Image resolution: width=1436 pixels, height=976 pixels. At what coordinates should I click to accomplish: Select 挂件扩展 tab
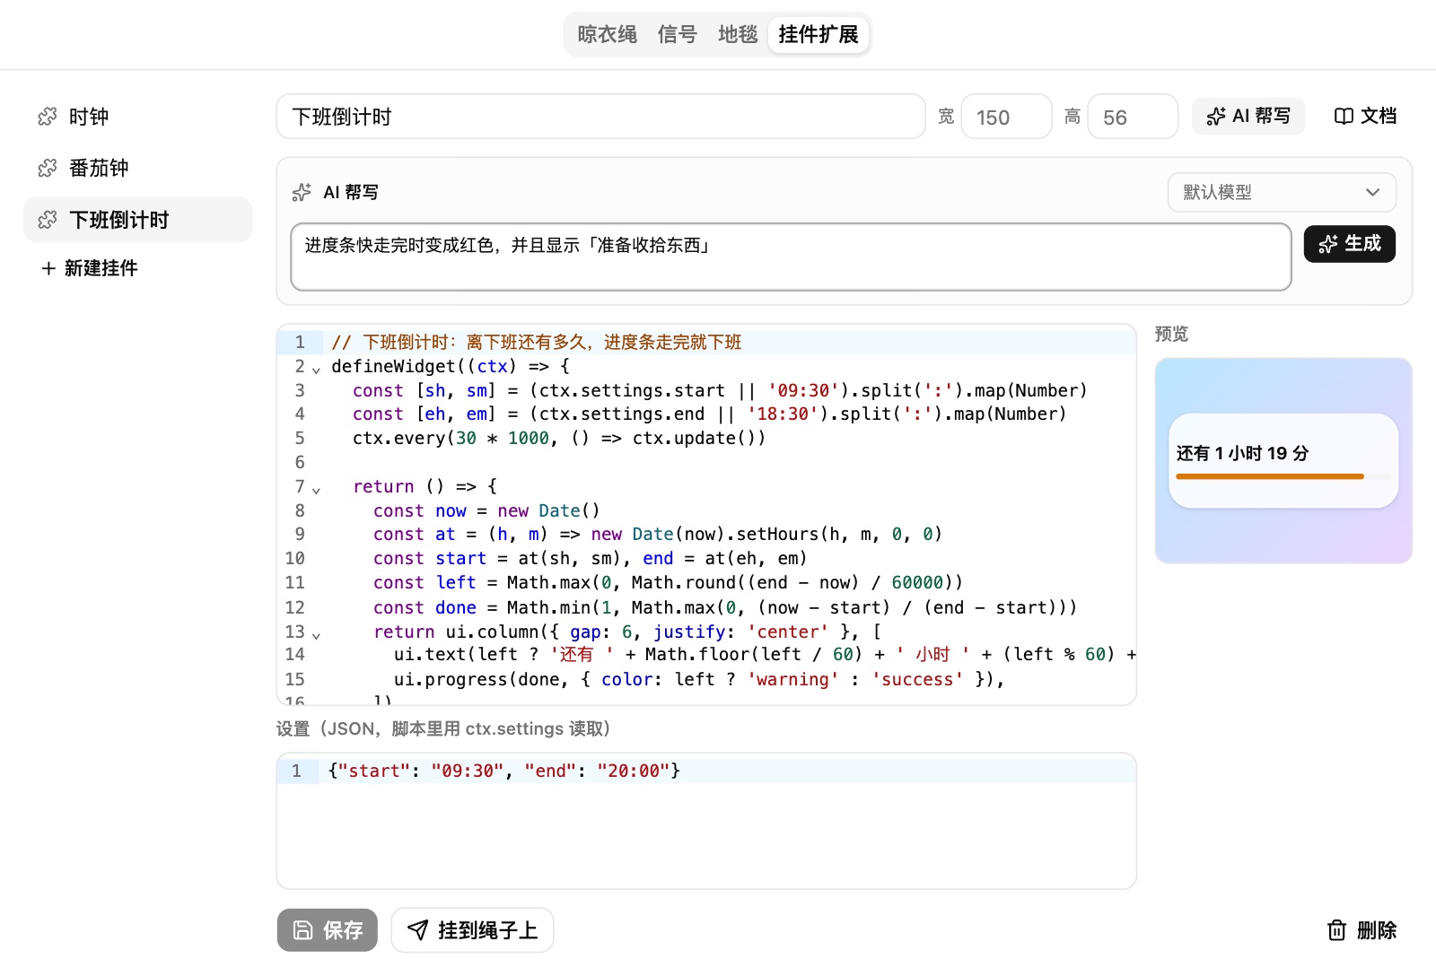[x=819, y=35]
